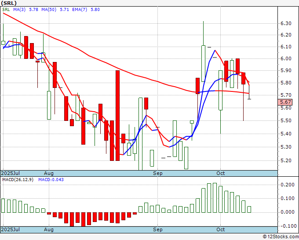The width and height of the screenshot is (299, 240).
Task: Click the 5.30 price axis label
Action: tap(286, 147)
